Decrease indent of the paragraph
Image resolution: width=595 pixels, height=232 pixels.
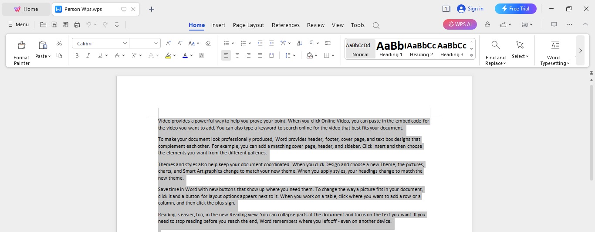260,43
